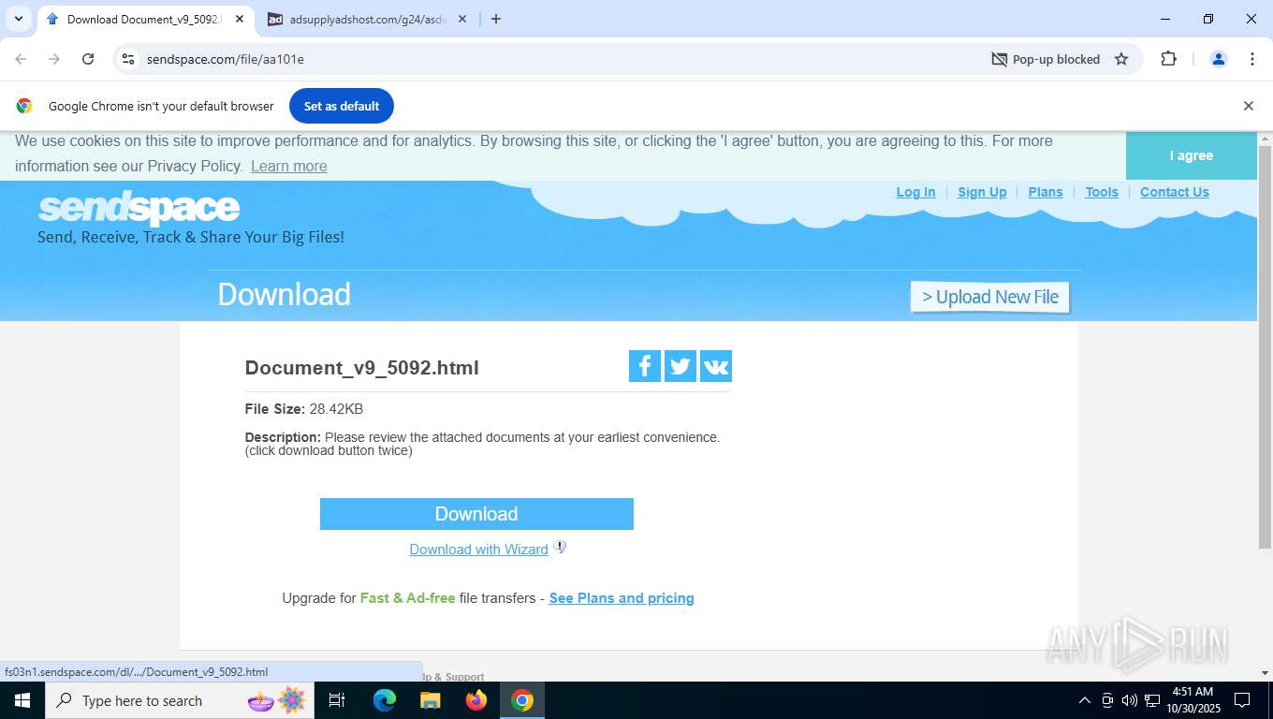Image resolution: width=1273 pixels, height=719 pixels.
Task: Share the file on VK
Action: 716,366
